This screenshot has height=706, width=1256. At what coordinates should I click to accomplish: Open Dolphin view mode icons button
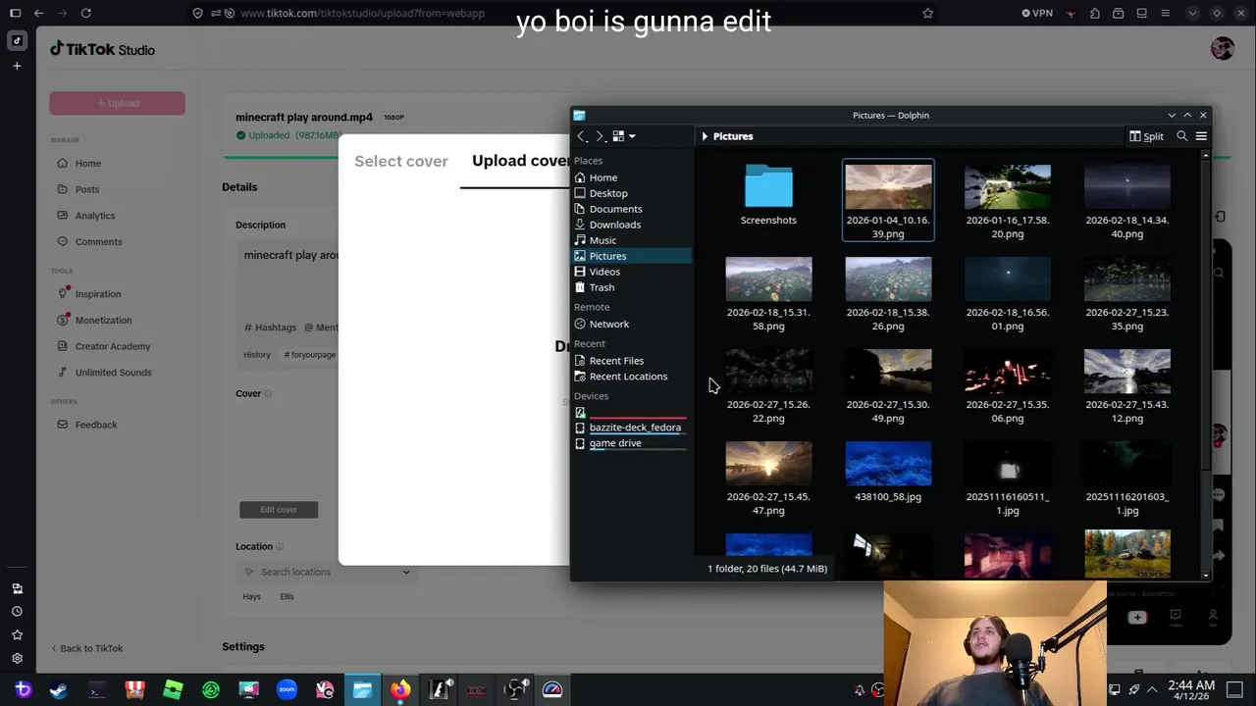coord(618,136)
